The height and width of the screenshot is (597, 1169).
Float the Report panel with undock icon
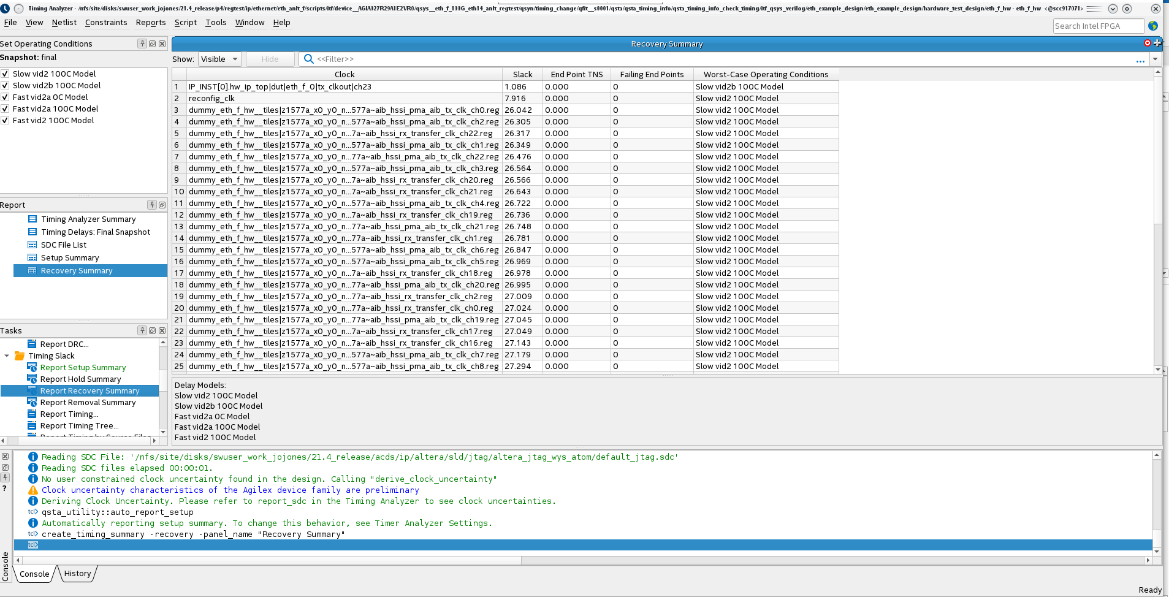click(x=162, y=205)
